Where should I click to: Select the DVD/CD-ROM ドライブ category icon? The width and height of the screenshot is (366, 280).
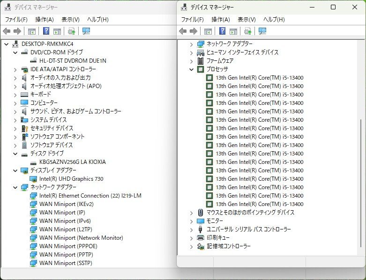coord(24,52)
